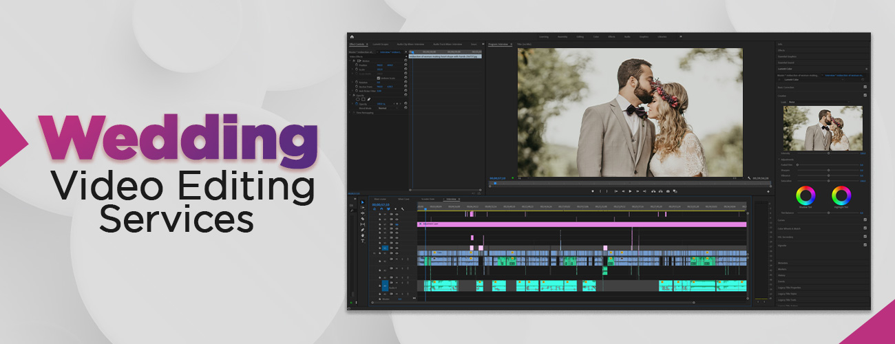Image resolution: width=895 pixels, height=344 pixels.
Task: Collapse the Opacity effect group
Action: (x=350, y=95)
